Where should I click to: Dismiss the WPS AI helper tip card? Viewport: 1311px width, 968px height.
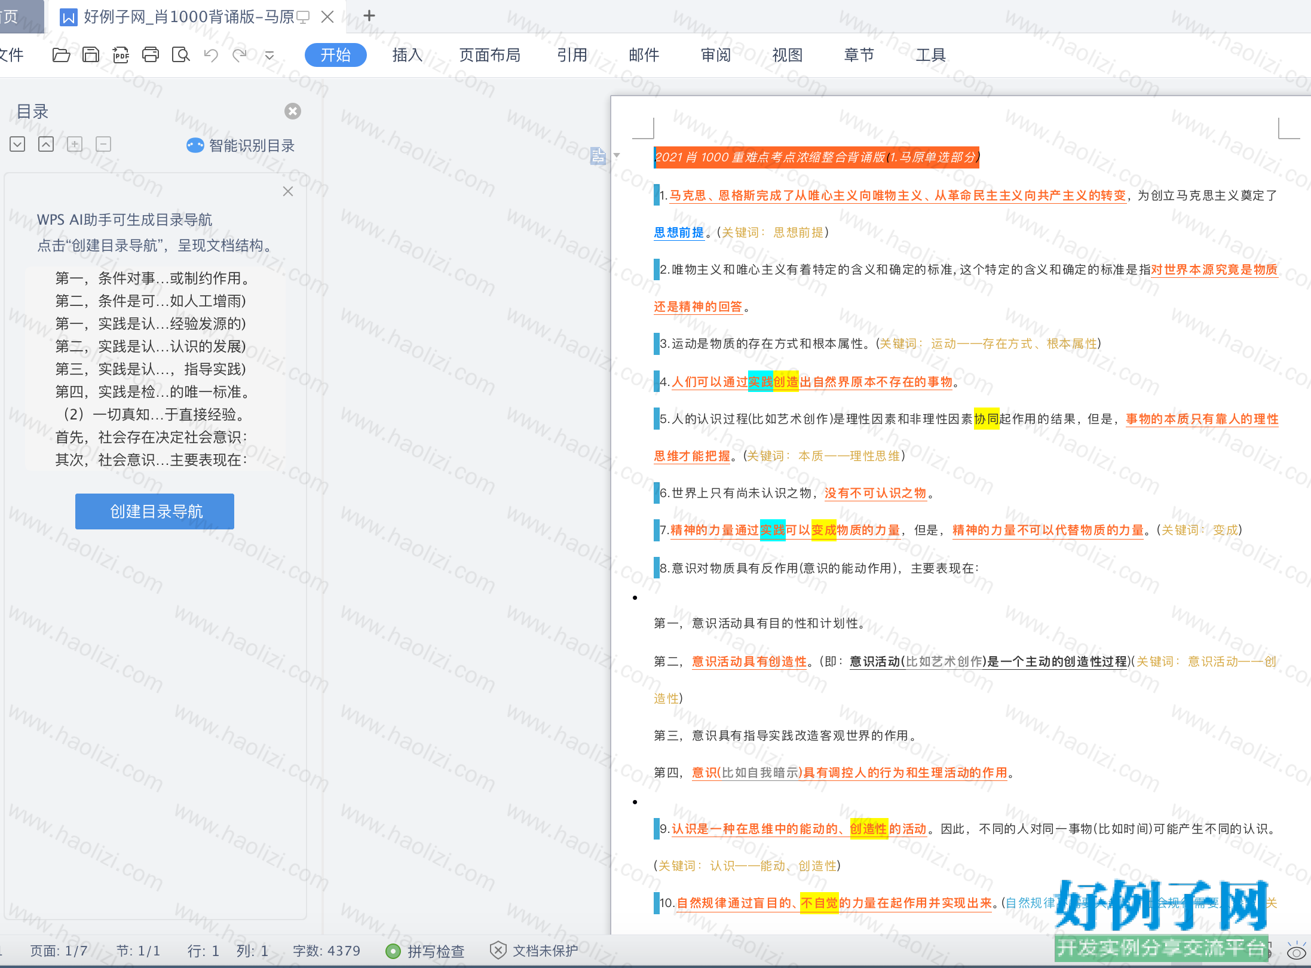coord(288,191)
